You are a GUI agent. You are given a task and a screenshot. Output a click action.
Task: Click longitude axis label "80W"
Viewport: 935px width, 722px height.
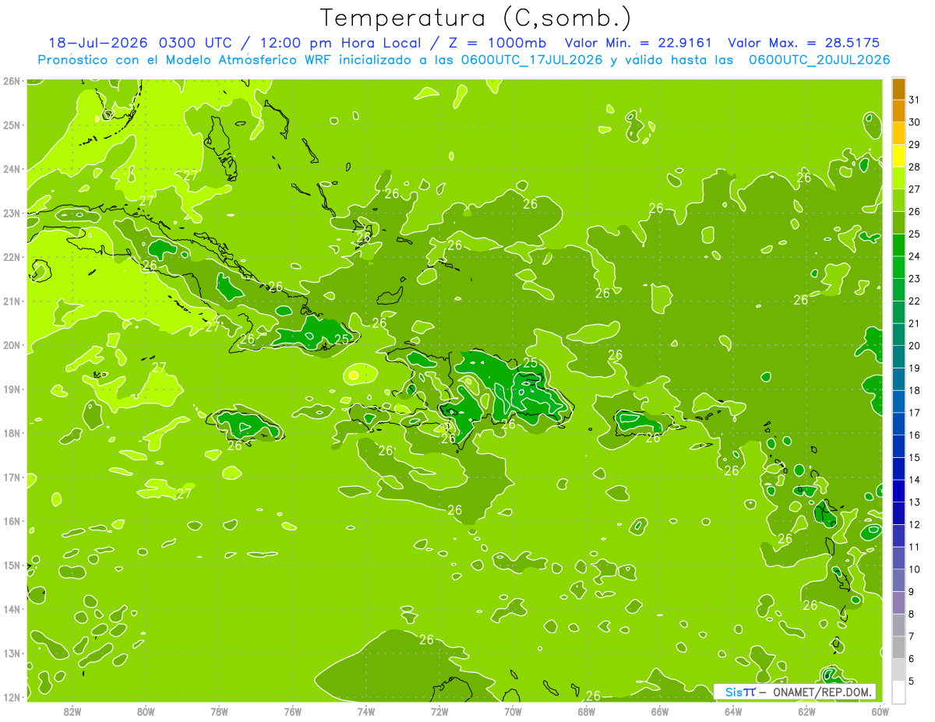coord(146,711)
